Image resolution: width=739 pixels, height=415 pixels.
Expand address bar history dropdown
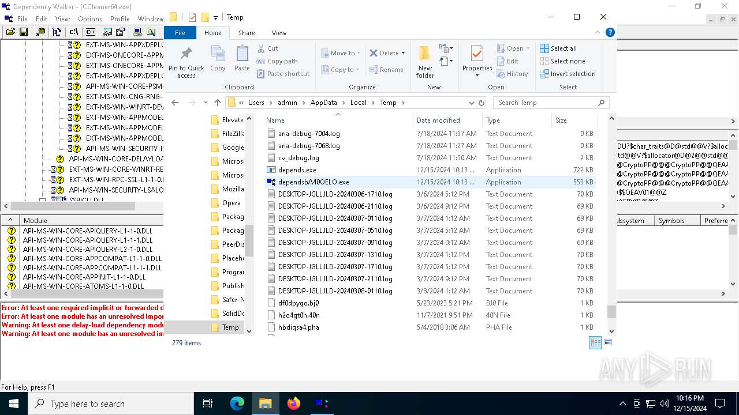471,103
